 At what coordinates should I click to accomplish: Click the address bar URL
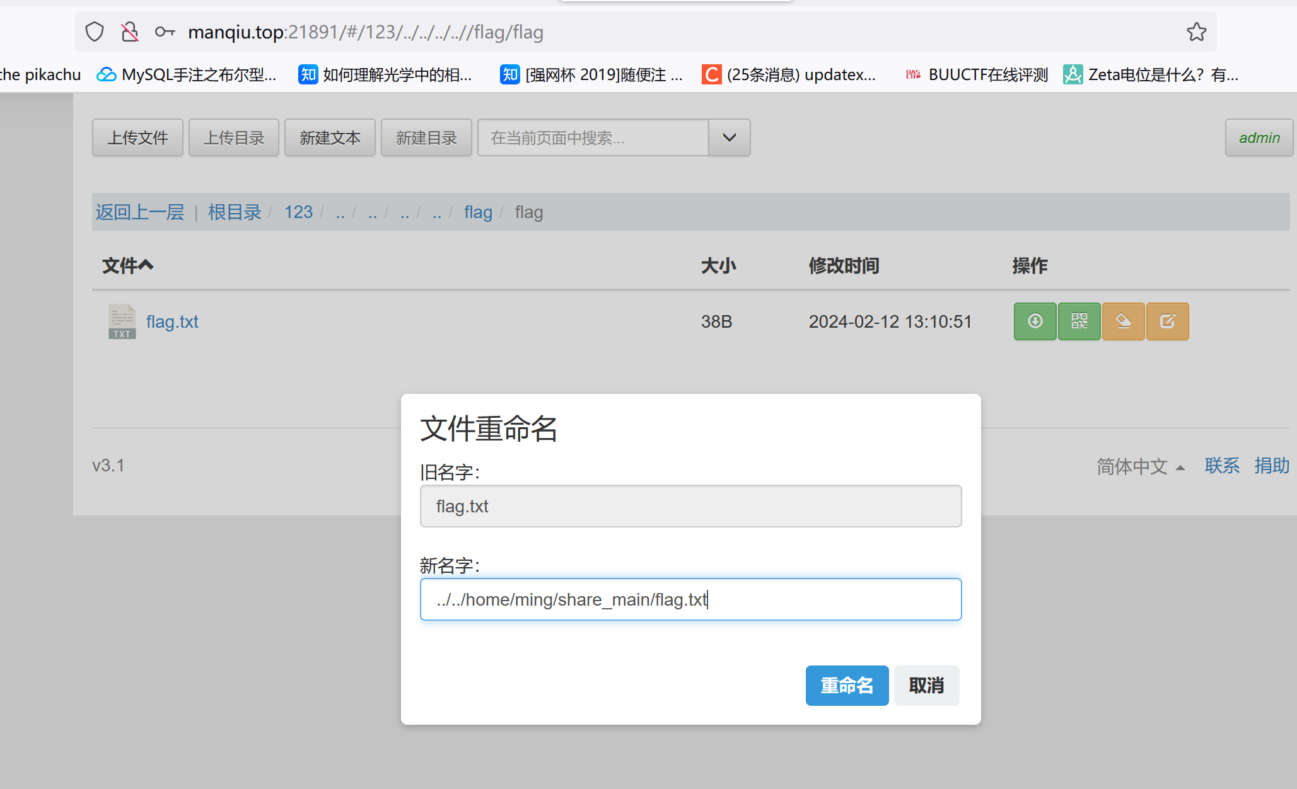pyautogui.click(x=366, y=32)
